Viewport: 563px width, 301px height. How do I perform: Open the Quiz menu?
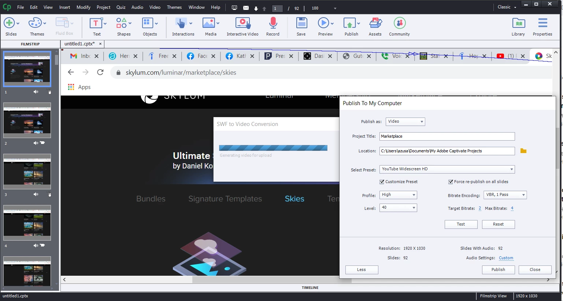pos(121,7)
